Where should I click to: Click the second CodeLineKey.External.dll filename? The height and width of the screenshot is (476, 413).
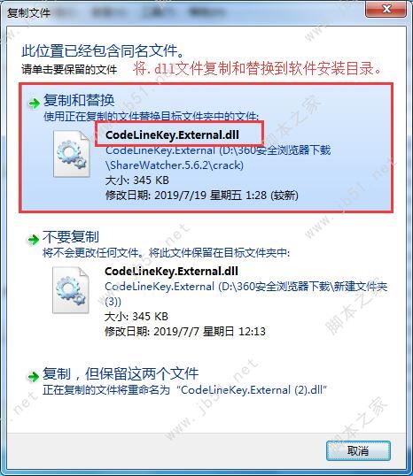click(171, 271)
